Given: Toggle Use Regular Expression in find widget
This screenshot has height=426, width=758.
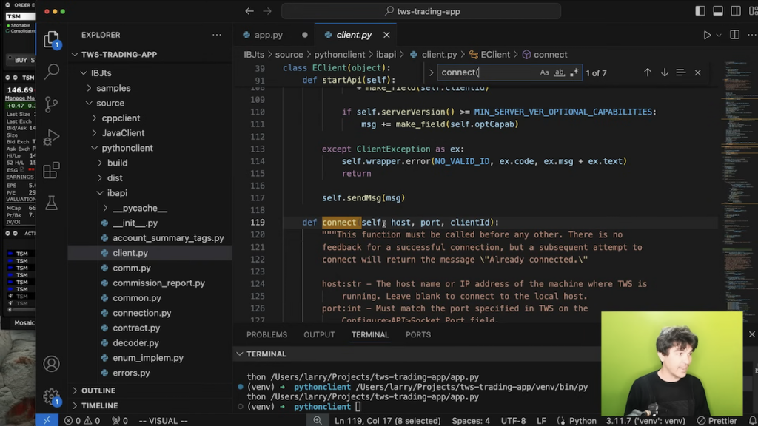Looking at the screenshot, I should pos(574,72).
